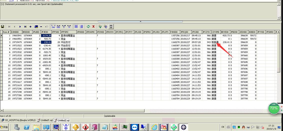
Task: Click up arrow of message pane scrollbar
Action: pyautogui.click(x=279, y=4)
